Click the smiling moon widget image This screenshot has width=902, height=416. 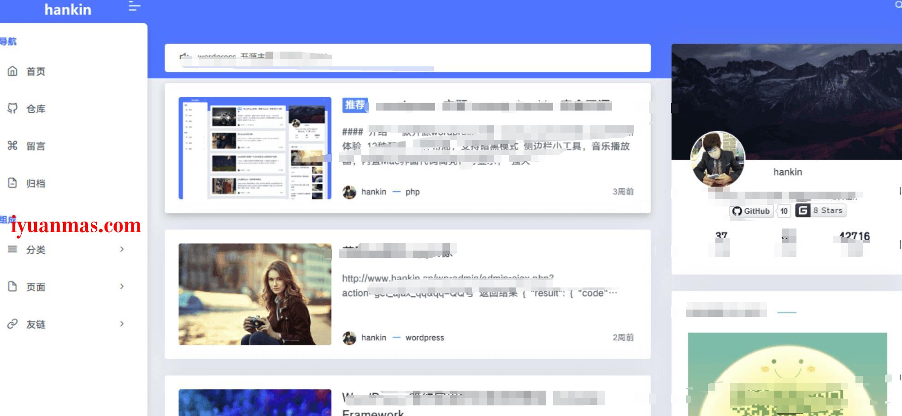point(787,374)
